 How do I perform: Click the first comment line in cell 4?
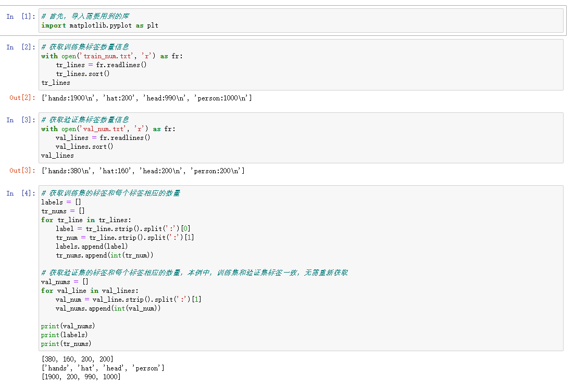tap(110, 193)
